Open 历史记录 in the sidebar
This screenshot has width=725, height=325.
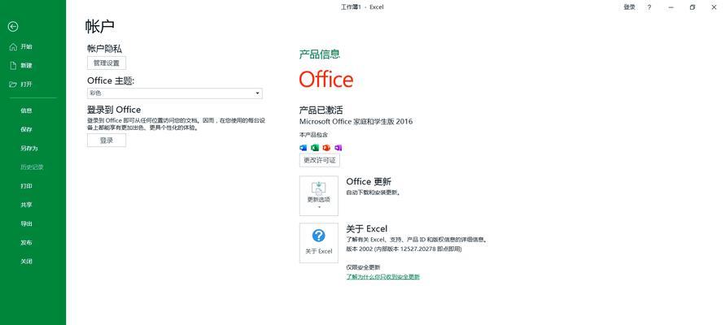pos(33,167)
